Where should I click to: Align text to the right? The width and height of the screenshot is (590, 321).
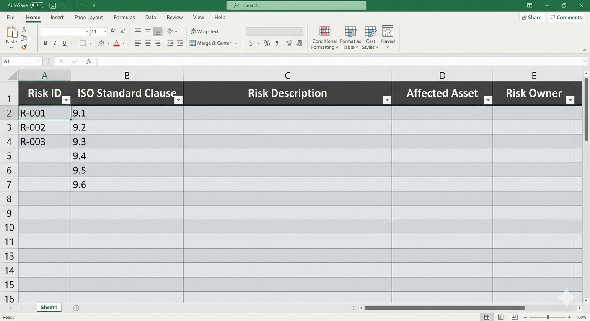pyautogui.click(x=158, y=43)
